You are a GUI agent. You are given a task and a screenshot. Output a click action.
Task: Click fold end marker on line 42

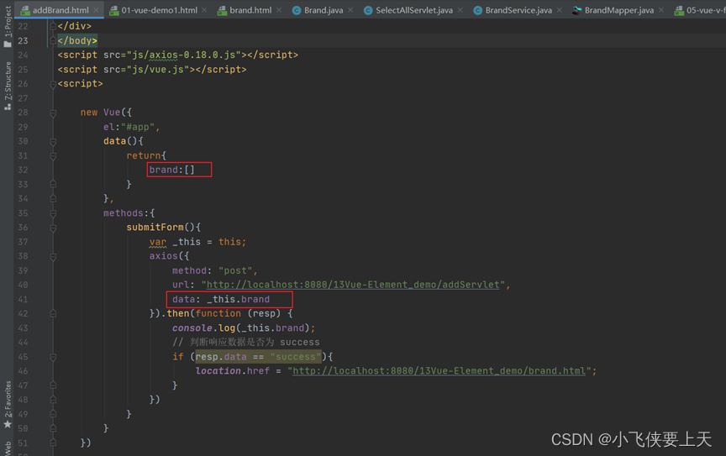(x=53, y=313)
